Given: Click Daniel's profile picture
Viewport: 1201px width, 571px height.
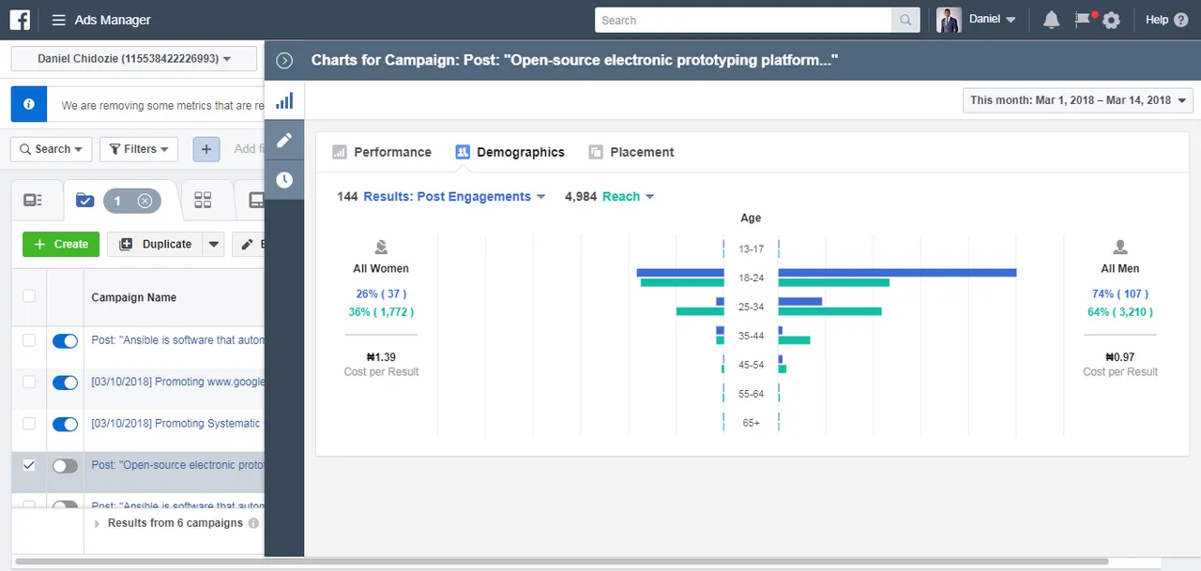Looking at the screenshot, I should pos(949,20).
